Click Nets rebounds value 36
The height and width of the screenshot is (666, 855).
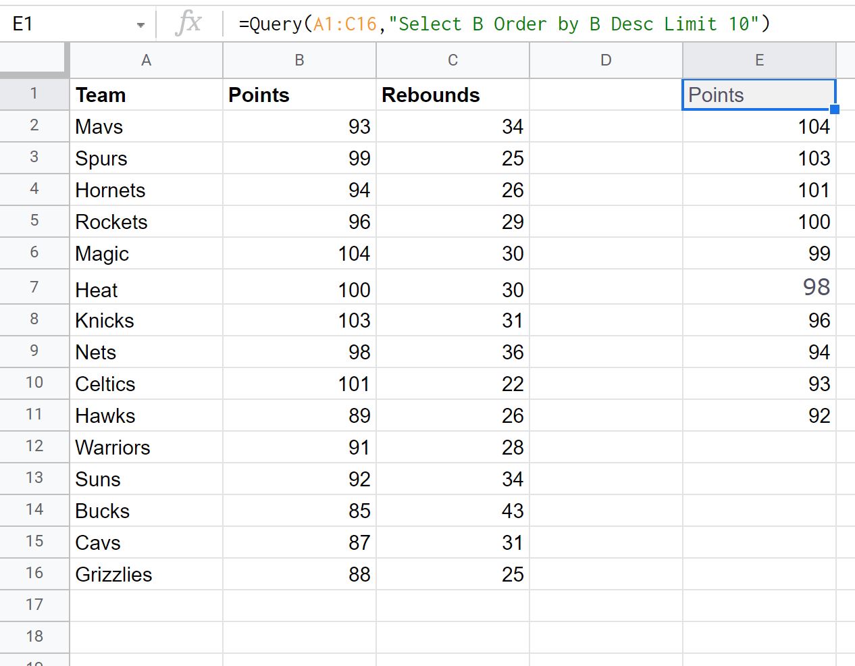(452, 352)
